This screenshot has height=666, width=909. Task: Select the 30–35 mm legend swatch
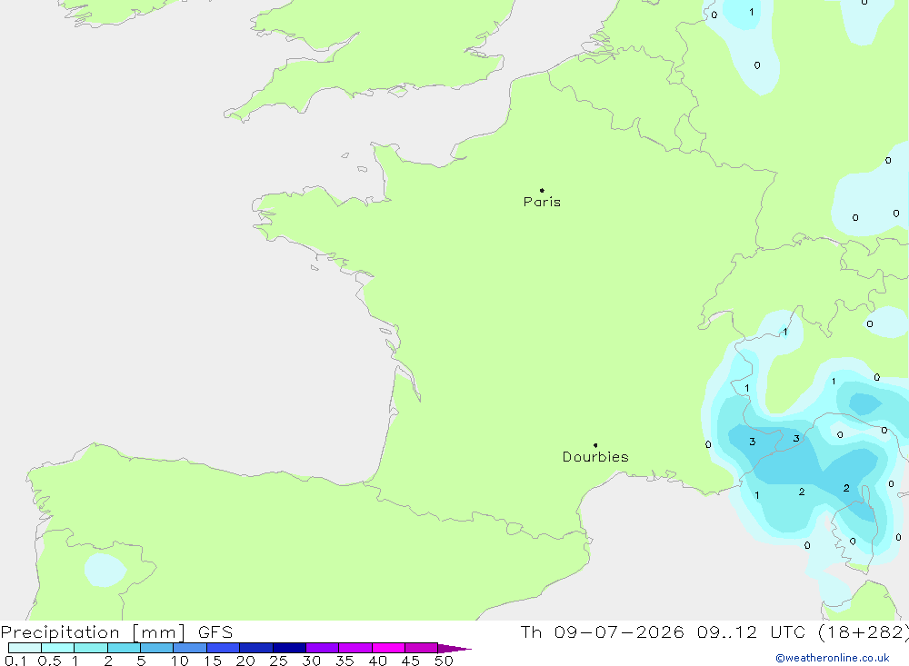323,648
